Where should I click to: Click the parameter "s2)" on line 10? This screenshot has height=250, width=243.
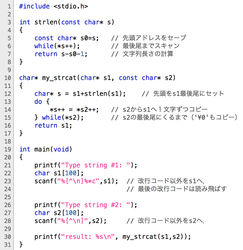tap(170, 78)
